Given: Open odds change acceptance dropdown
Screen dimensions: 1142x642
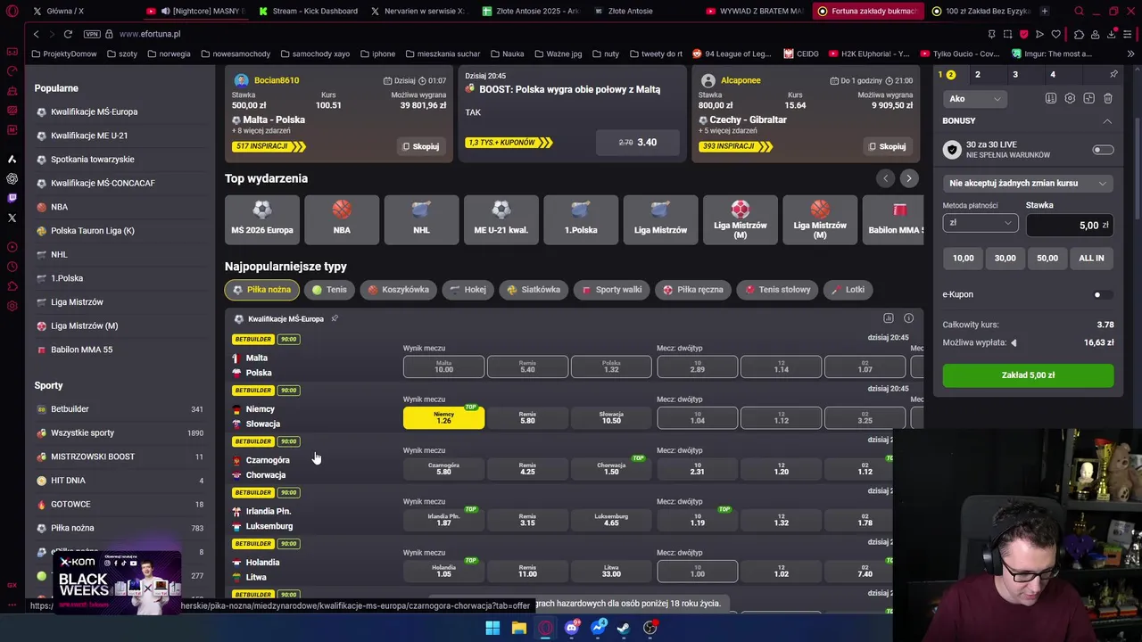Looking at the screenshot, I should coord(1028,183).
